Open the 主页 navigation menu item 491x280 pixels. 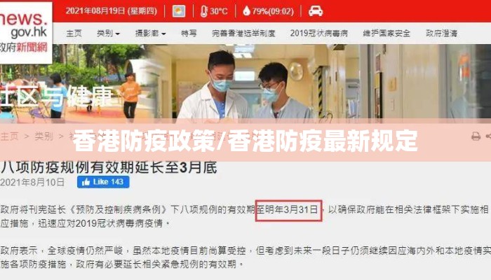(74, 33)
